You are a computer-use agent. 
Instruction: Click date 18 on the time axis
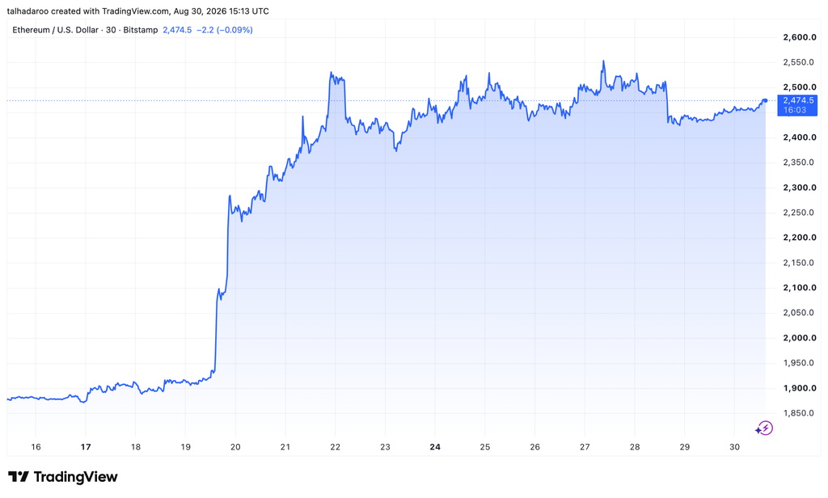click(x=136, y=447)
